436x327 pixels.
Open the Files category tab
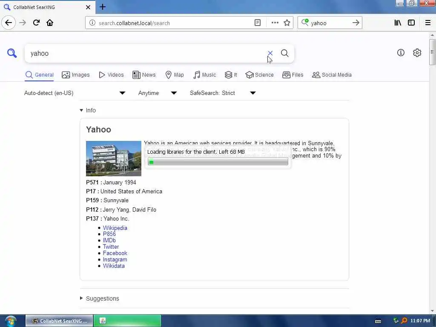pyautogui.click(x=293, y=75)
